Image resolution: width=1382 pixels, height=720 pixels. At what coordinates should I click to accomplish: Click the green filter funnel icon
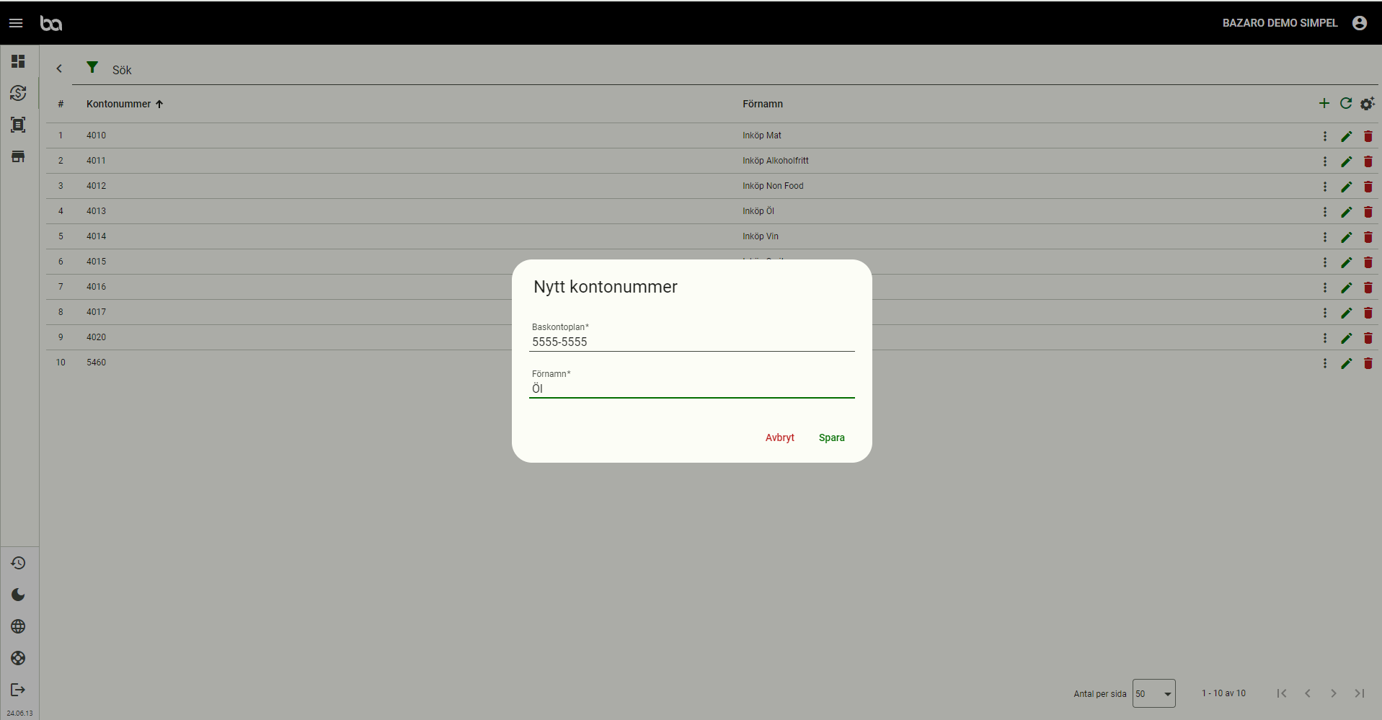[x=92, y=67]
